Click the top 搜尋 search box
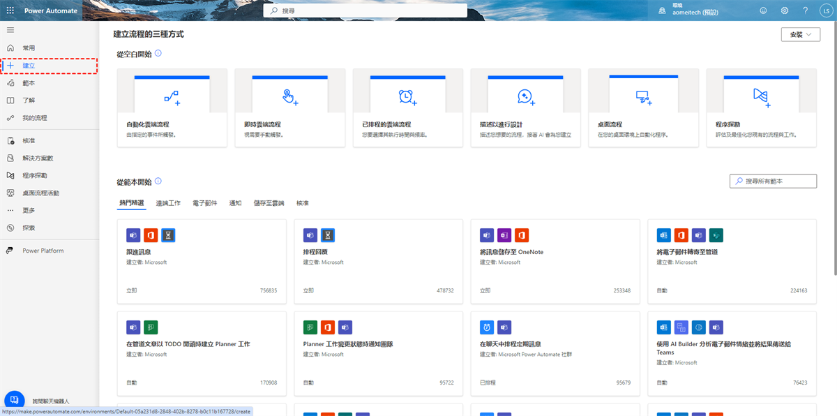 coord(365,10)
